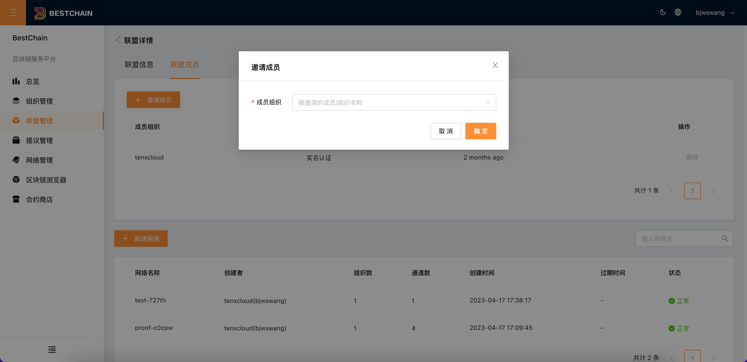Open 区块链浏览器 sidebar menu item
The width and height of the screenshot is (747, 362).
point(52,180)
